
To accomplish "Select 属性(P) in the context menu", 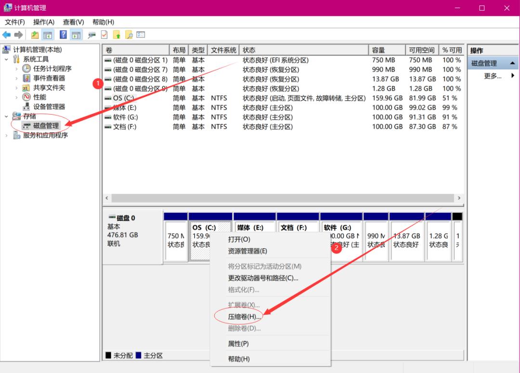I will pyautogui.click(x=238, y=344).
